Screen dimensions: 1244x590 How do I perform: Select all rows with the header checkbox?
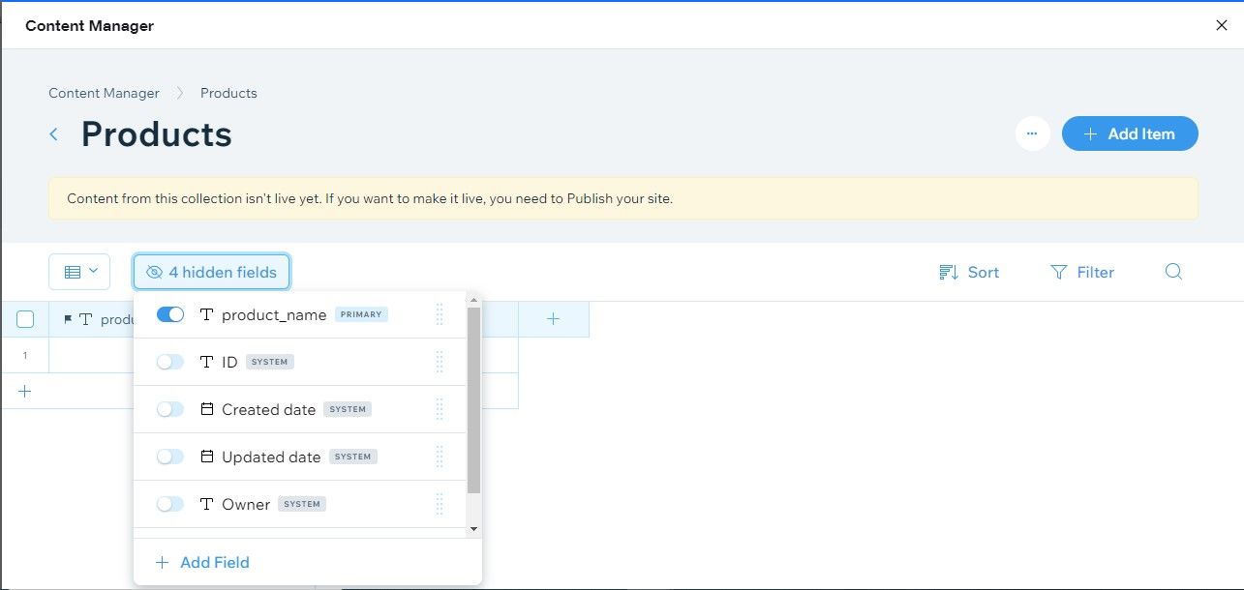[x=24, y=318]
